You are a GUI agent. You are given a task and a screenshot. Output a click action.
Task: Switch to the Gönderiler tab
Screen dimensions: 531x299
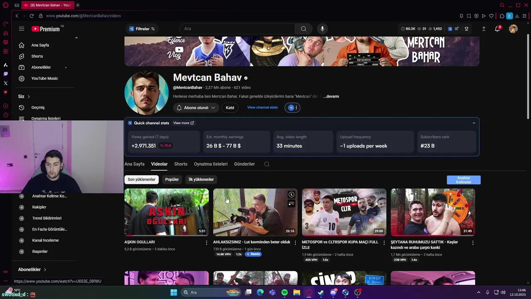244,164
